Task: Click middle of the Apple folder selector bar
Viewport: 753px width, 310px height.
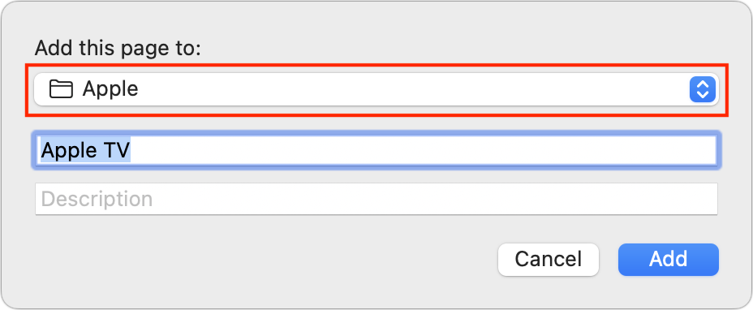Action: (376, 89)
